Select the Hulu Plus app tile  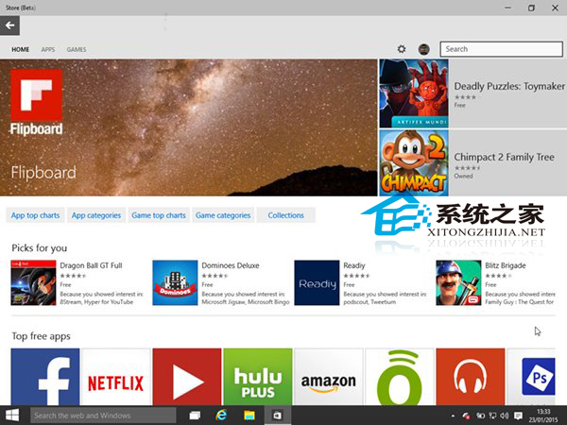257,378
